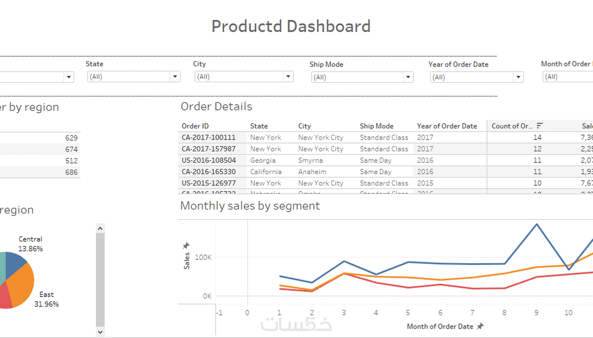
Task: Select order row CA-2017-100111
Action: tap(209, 137)
